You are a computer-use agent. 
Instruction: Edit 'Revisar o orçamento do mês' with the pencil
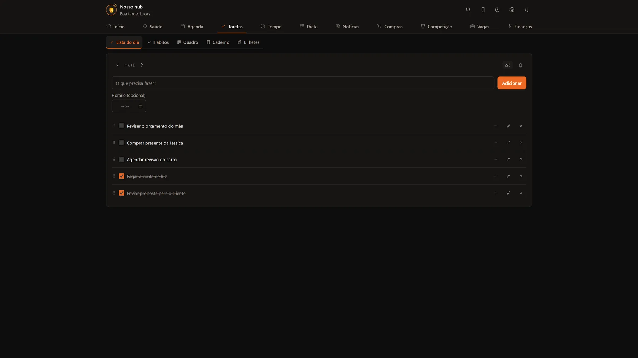pyautogui.click(x=508, y=126)
